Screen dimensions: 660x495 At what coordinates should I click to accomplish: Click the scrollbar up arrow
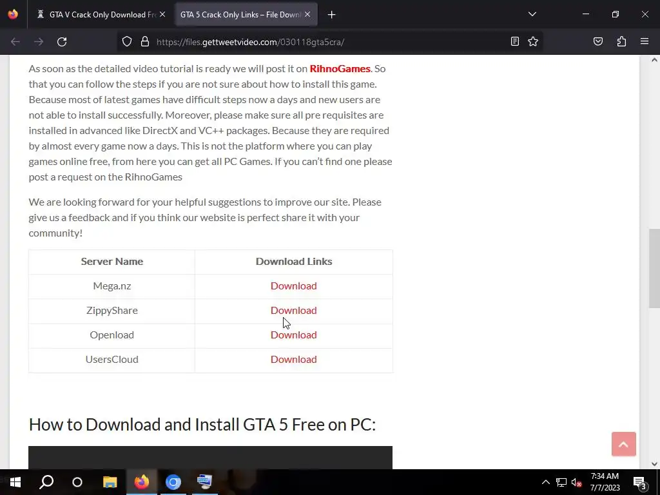tap(655, 60)
